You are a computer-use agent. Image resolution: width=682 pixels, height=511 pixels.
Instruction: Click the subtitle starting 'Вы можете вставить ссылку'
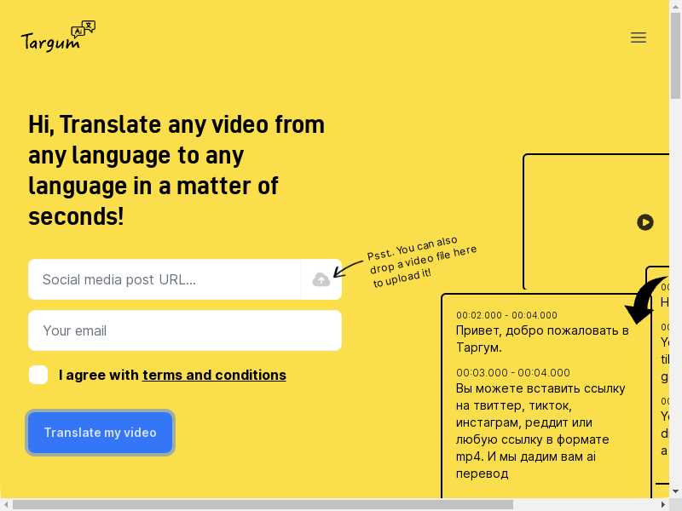pyautogui.click(x=540, y=431)
